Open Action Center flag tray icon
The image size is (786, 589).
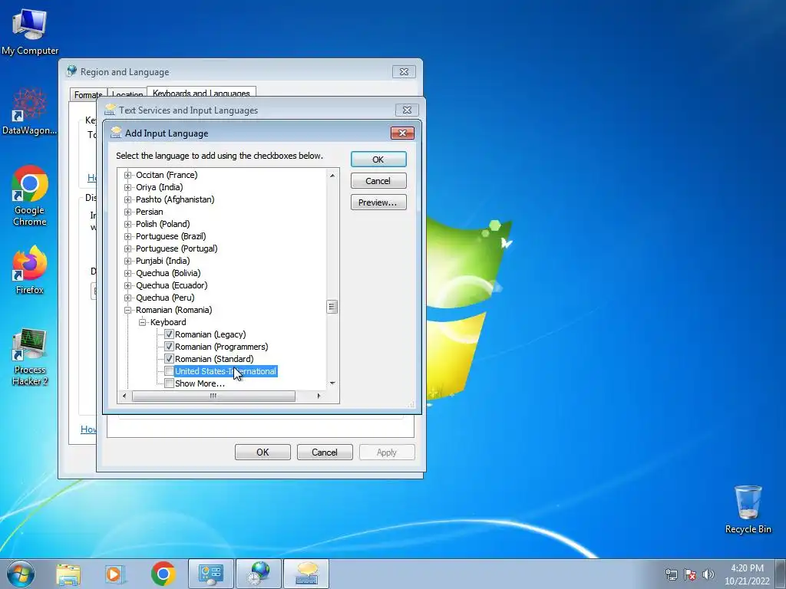[x=690, y=574]
